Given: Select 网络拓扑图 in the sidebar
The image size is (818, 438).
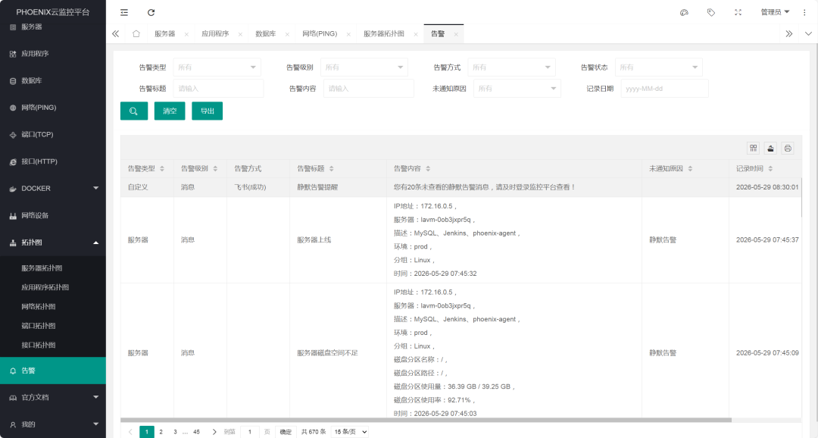Looking at the screenshot, I should [x=38, y=306].
